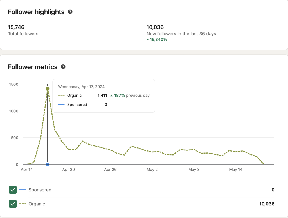Viewport: 288px width, 218px height.
Task: Select the Organic row in the tooltip
Action: [104, 95]
